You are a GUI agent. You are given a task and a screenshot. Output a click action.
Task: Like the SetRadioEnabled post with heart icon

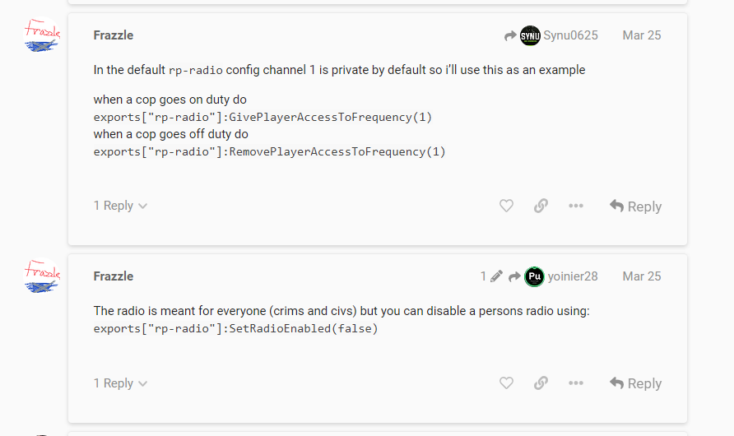(506, 383)
